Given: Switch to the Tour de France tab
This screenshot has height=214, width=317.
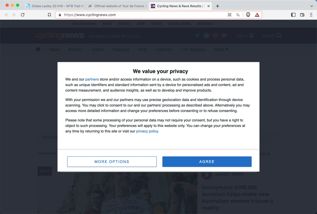Looking at the screenshot, I should [118, 6].
